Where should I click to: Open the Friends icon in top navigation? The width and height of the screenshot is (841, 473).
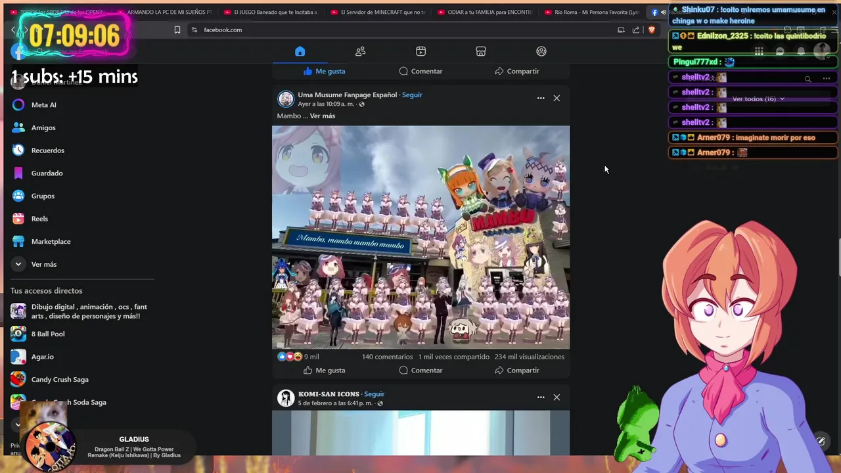pyautogui.click(x=360, y=51)
